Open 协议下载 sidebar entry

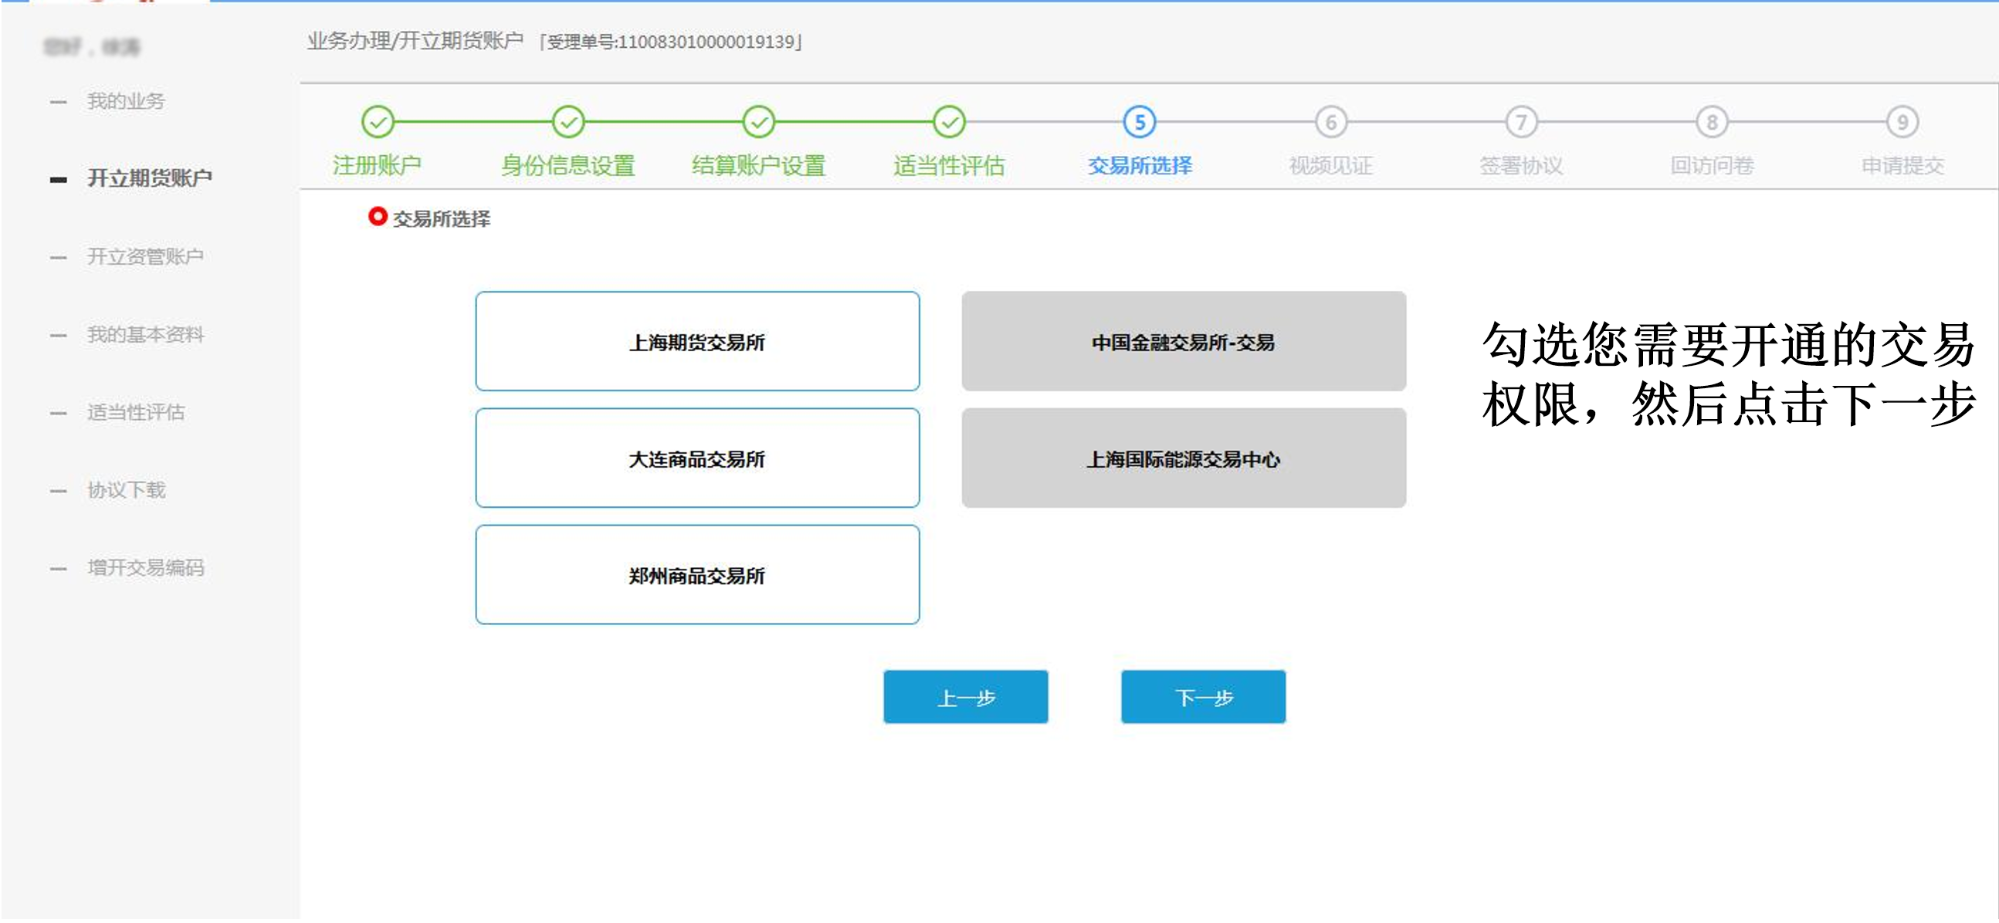click(126, 489)
